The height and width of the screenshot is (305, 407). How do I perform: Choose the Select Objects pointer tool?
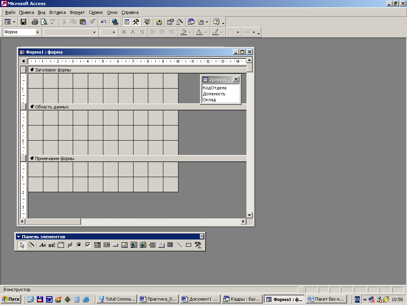tap(22, 245)
